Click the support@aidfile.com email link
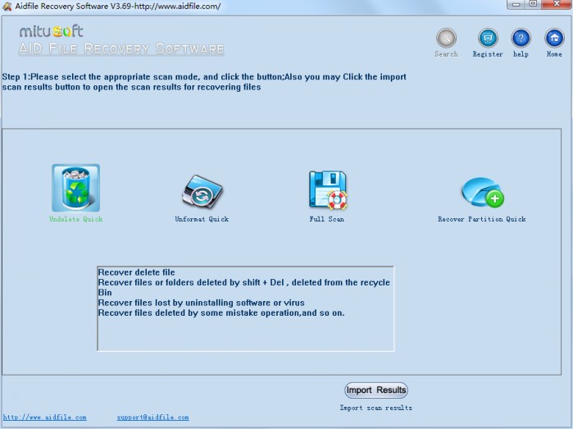The height and width of the screenshot is (429, 573). tap(152, 418)
